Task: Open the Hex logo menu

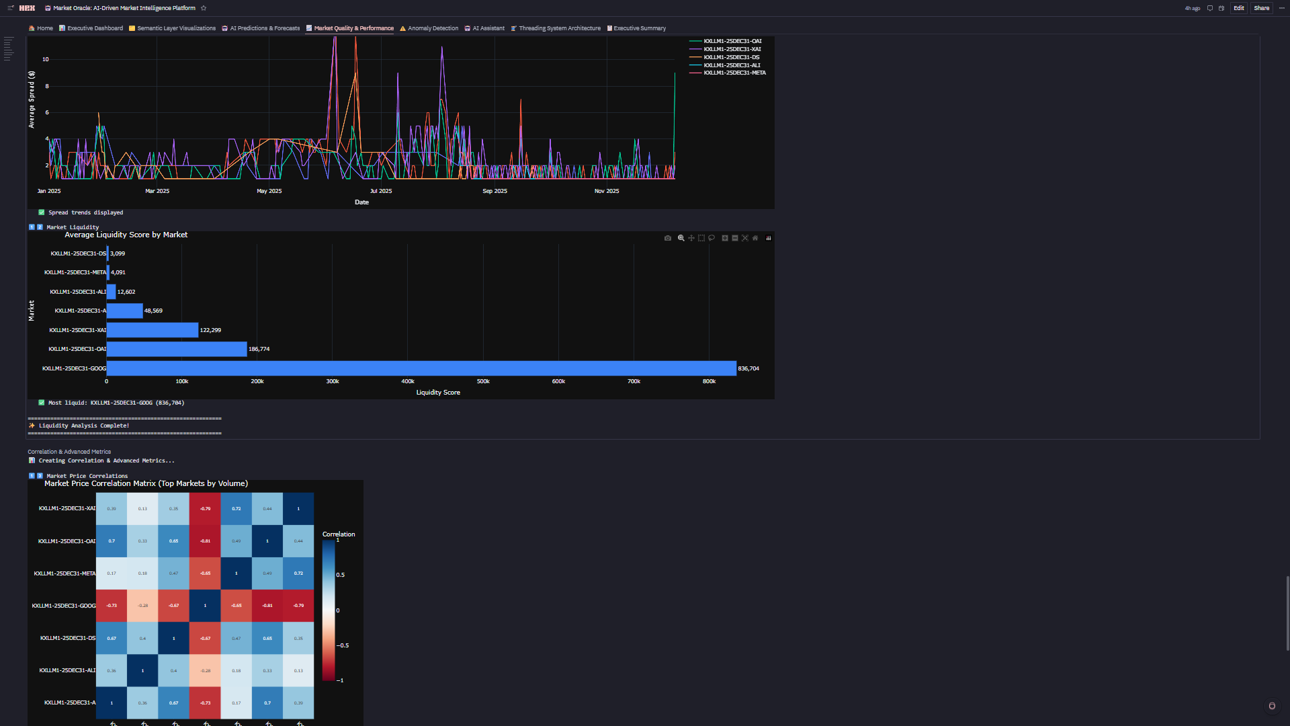Action: click(x=27, y=8)
